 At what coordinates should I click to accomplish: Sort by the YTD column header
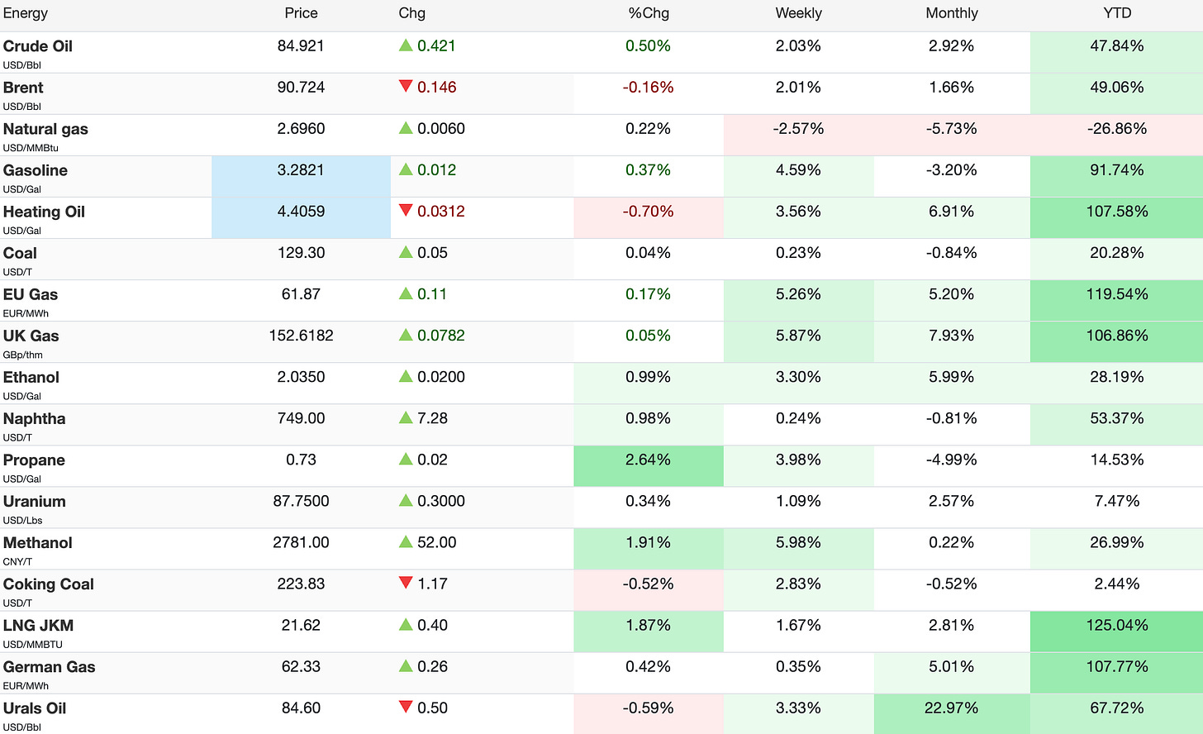(1117, 13)
